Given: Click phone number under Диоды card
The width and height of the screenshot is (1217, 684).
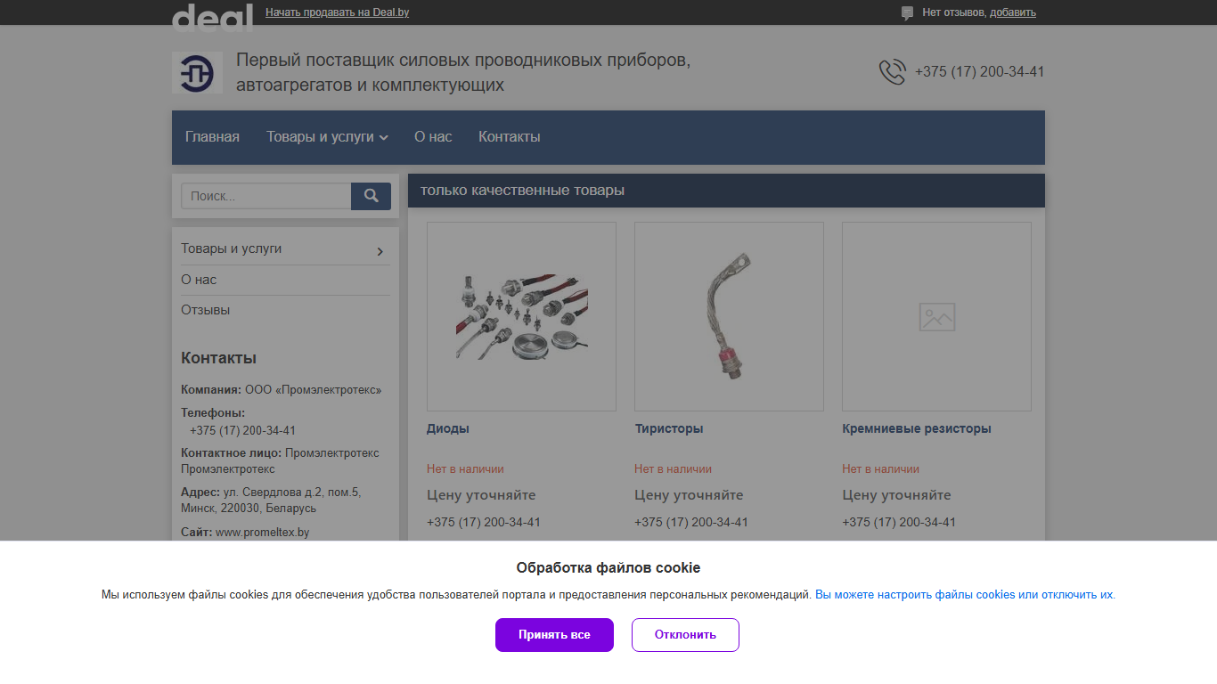Looking at the screenshot, I should [x=484, y=523].
